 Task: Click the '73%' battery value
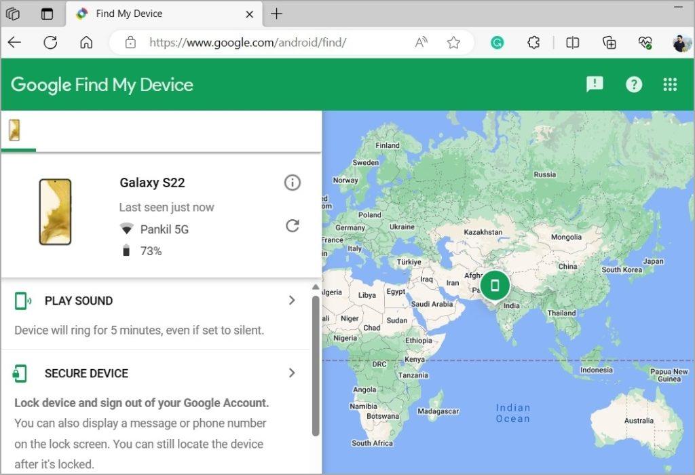(151, 251)
